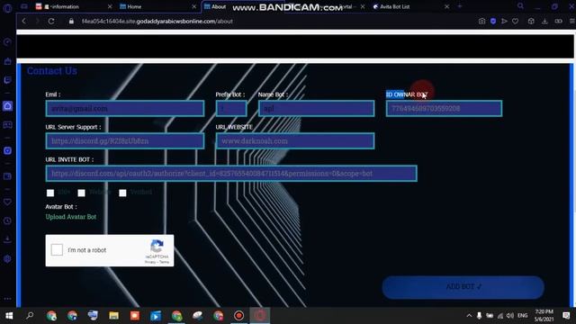Viewport: 576px width, 324px height.
Task: Open bookmarks heart icon in sidebar
Action: tap(7, 202)
